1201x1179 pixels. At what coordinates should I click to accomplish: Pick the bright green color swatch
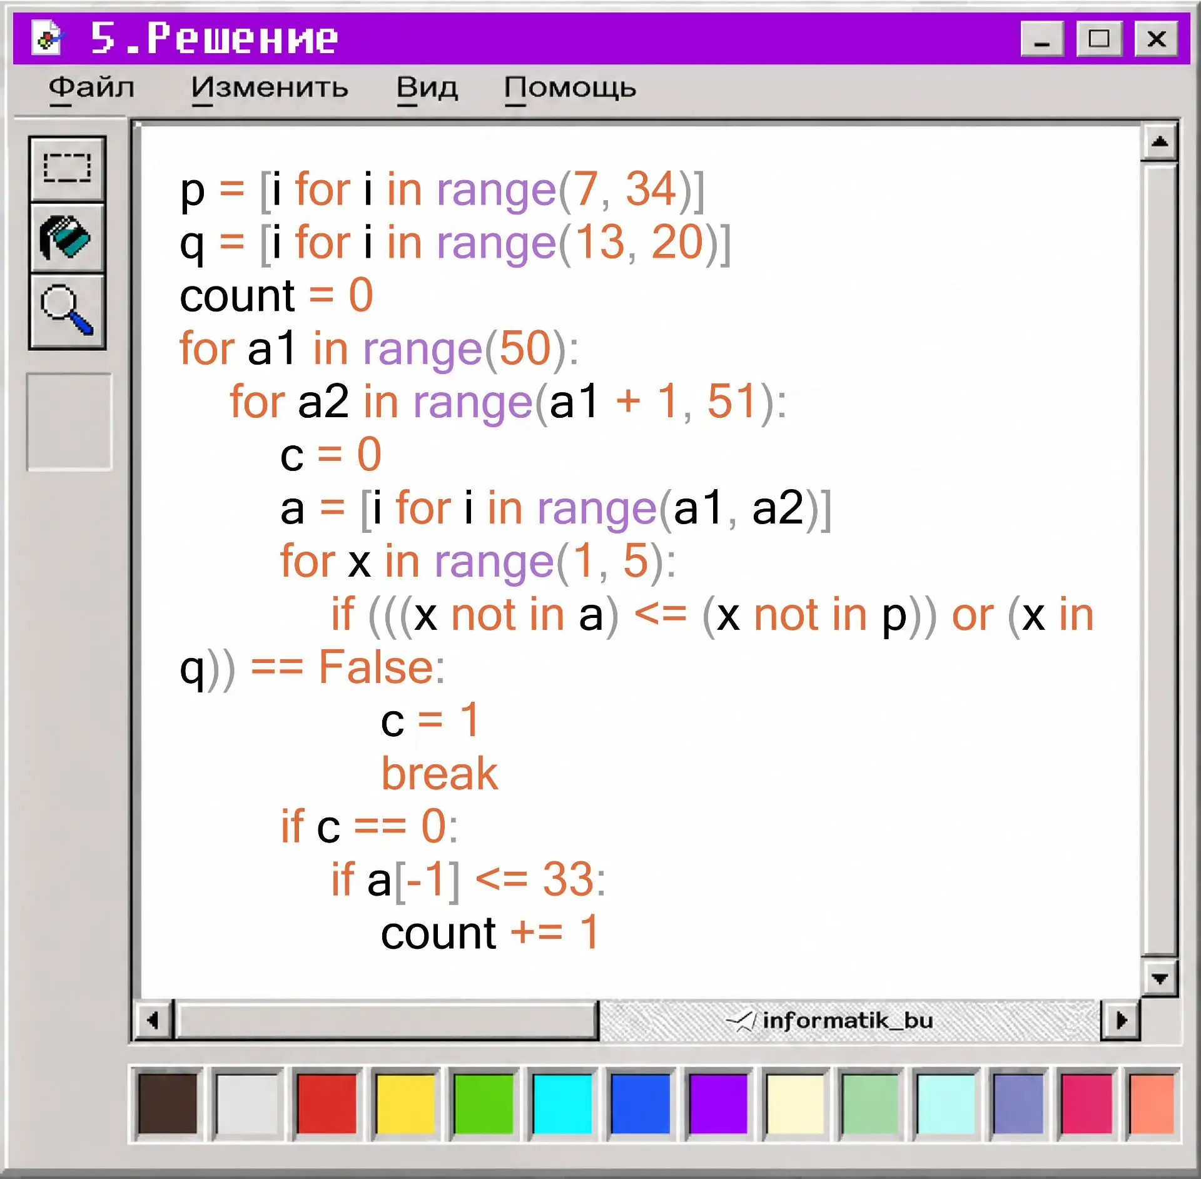pyautogui.click(x=484, y=1104)
